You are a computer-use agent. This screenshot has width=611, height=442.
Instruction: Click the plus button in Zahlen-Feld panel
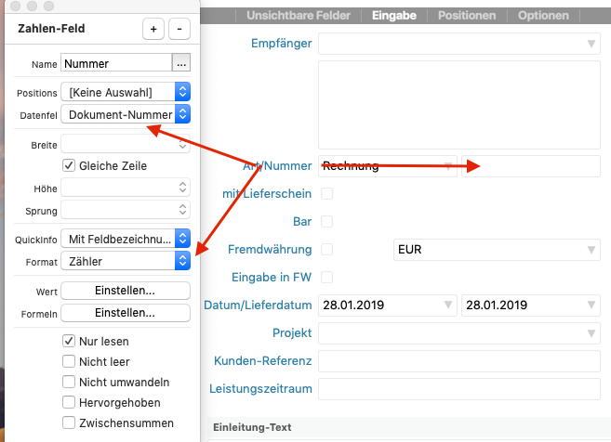[153, 29]
